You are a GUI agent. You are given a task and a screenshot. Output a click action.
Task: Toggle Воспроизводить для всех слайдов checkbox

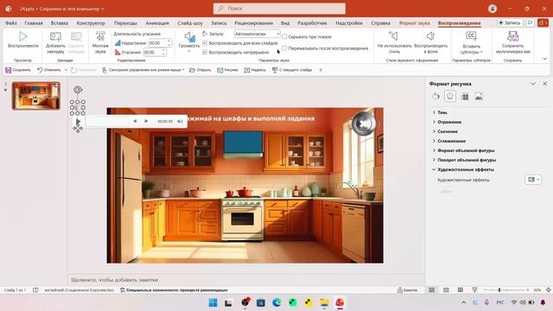click(205, 43)
